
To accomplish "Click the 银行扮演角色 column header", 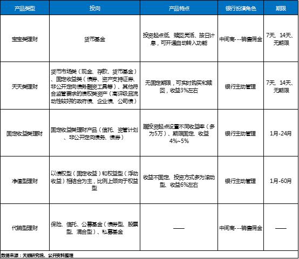I will tap(241, 8).
